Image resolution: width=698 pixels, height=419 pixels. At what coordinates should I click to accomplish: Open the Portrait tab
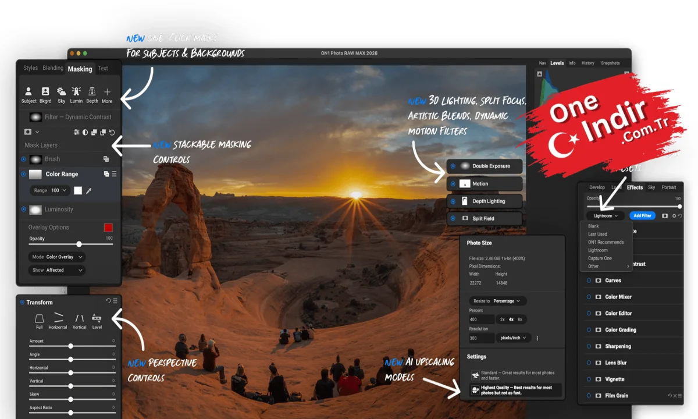pos(669,187)
